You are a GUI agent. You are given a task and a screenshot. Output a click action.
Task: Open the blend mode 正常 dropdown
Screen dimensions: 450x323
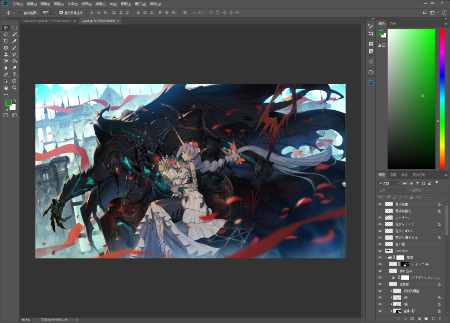tap(392, 190)
